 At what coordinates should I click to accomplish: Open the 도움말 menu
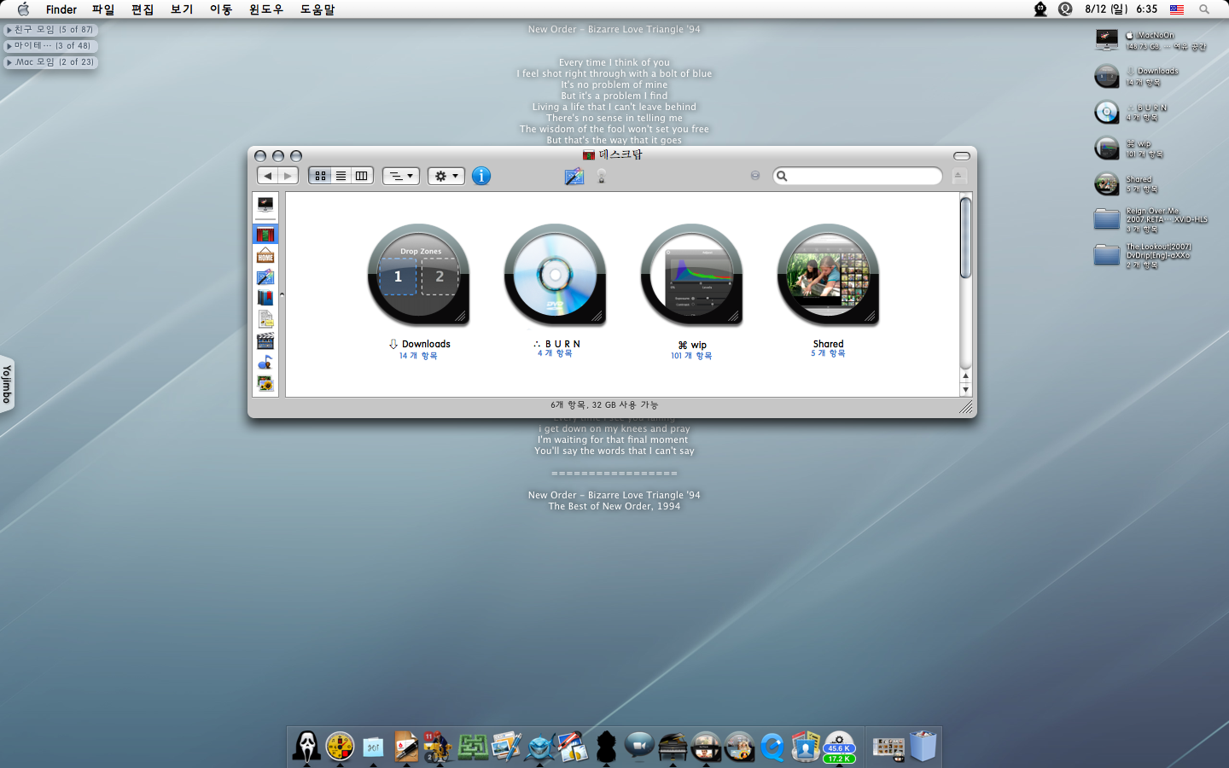[317, 9]
